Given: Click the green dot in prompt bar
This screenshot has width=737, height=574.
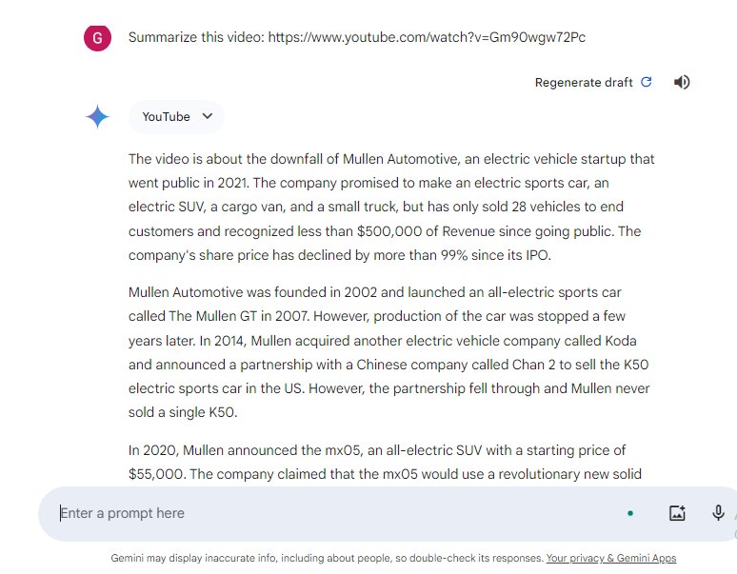Looking at the screenshot, I should pos(630,513).
